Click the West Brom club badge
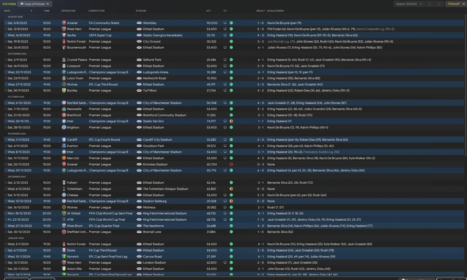This screenshot has height=280, width=467. 64,226
